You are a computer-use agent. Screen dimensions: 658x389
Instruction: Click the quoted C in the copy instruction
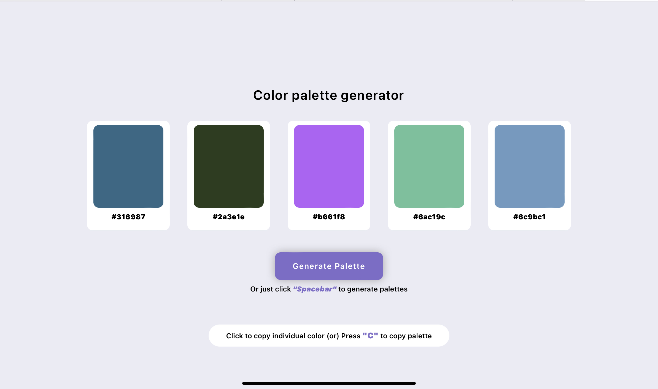tap(371, 336)
